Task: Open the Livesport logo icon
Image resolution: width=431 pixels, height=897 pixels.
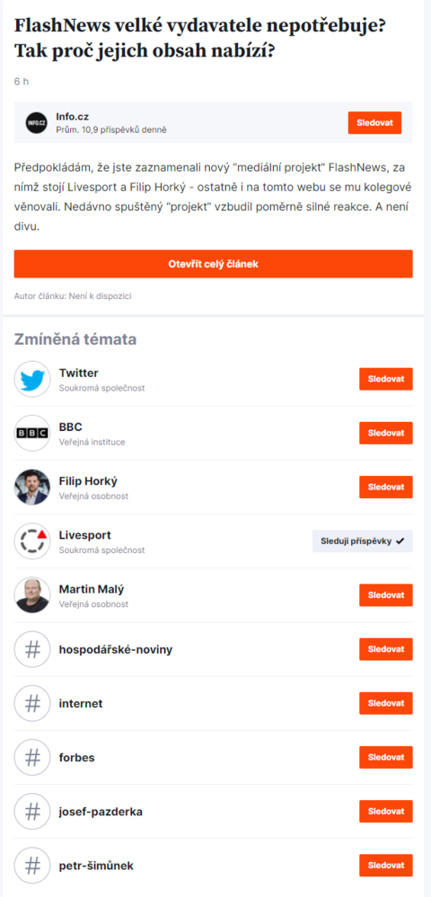Action: 32,541
